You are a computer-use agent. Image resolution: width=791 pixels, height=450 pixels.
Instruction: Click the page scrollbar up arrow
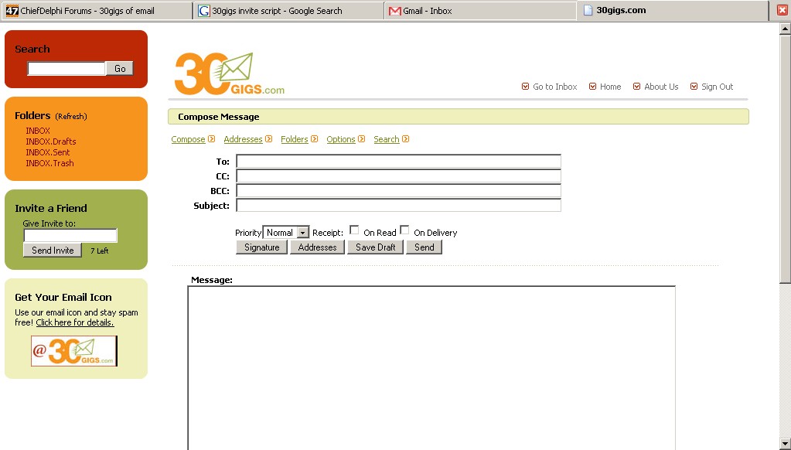[785, 29]
